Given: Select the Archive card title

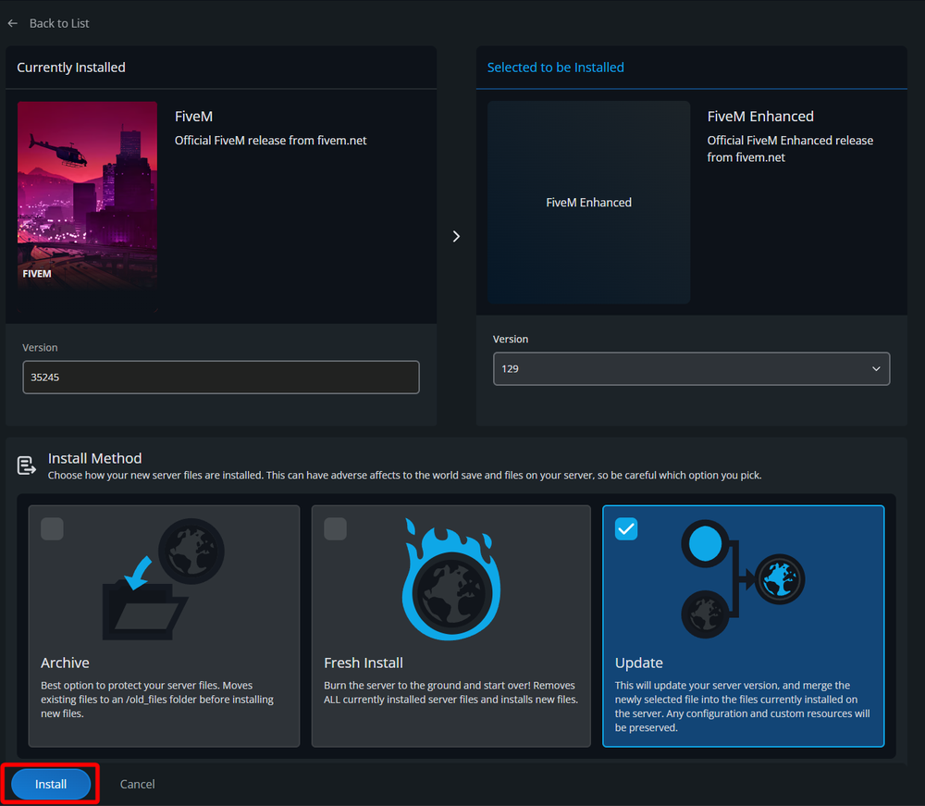Looking at the screenshot, I should pyautogui.click(x=65, y=663).
